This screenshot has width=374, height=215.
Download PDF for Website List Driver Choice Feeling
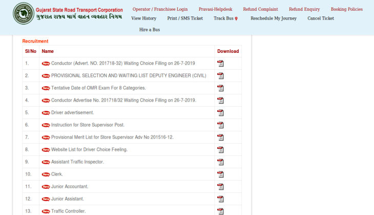[221, 150]
